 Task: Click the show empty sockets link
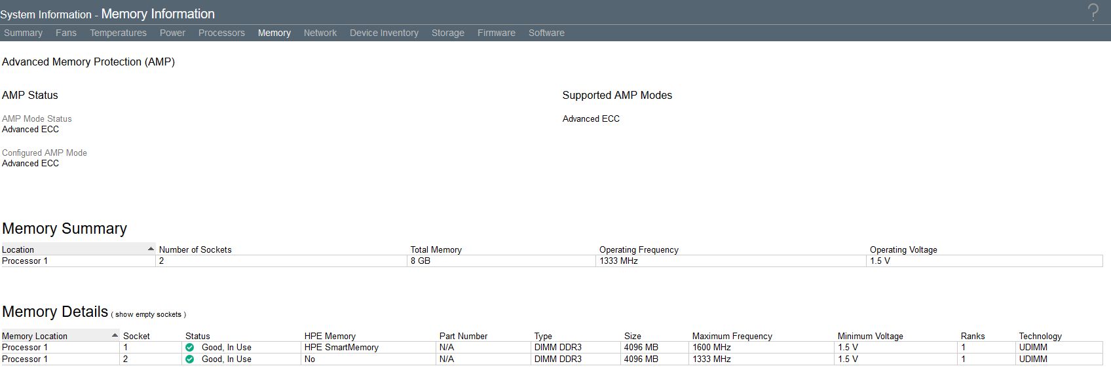(148, 315)
